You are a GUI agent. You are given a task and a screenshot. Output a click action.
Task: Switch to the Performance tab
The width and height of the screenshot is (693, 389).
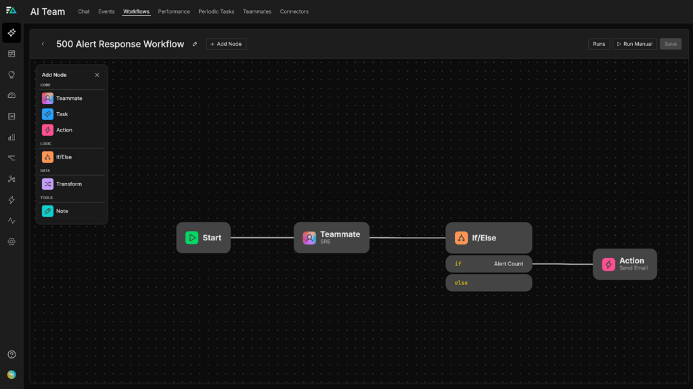pos(174,11)
